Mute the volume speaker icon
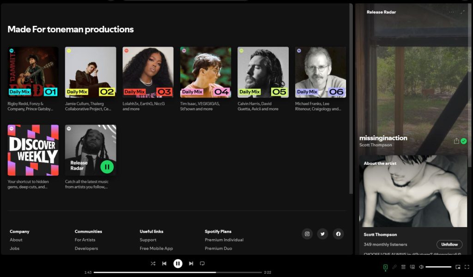The height and width of the screenshot is (277, 473). (x=421, y=267)
